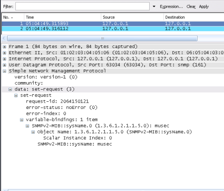The height and width of the screenshot is (191, 224).
Task: Select the UDP Src Port 63034 row
Action: click(x=108, y=65)
